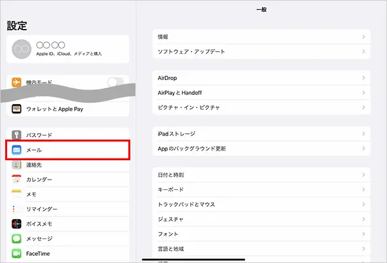Expand the ピクチャ・イン・ピクチャ chevron
Image resolution: width=387 pixels, height=263 pixels.
click(364, 107)
